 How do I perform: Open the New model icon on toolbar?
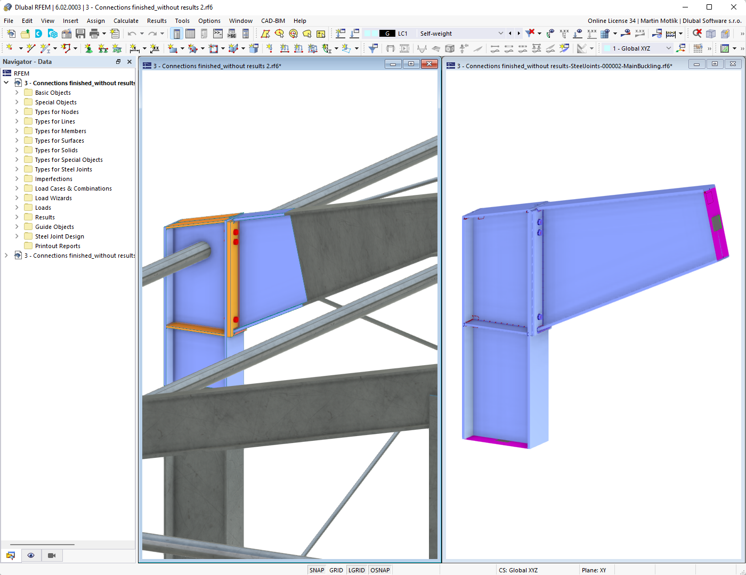tap(11, 33)
